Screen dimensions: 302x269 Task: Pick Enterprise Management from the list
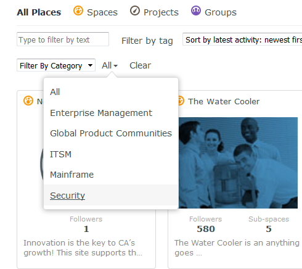tap(101, 113)
